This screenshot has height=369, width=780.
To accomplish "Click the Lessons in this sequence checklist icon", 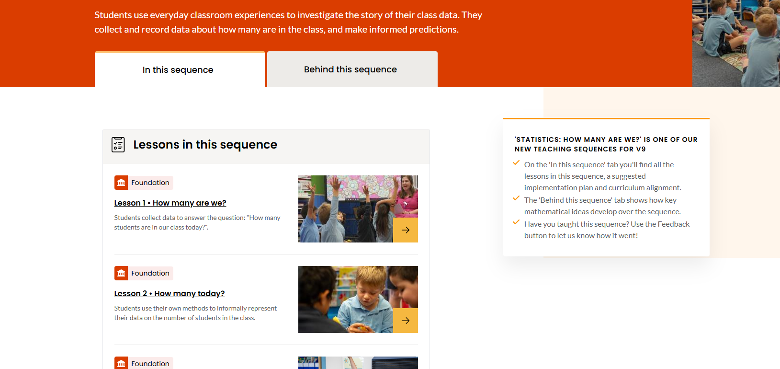I will (118, 145).
